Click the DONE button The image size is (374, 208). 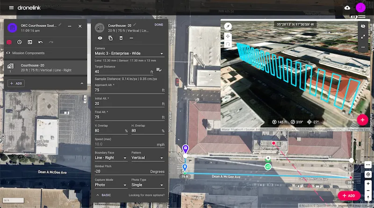[158, 25]
